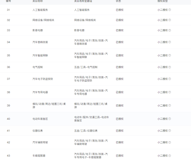191x160 pixels.
Task: Click help icon beside 小二授权 in row 31
Action: click(x=169, y=10)
